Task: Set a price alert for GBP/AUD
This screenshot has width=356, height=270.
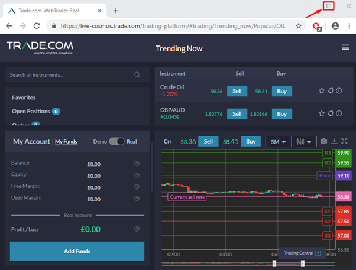Action: click(331, 113)
